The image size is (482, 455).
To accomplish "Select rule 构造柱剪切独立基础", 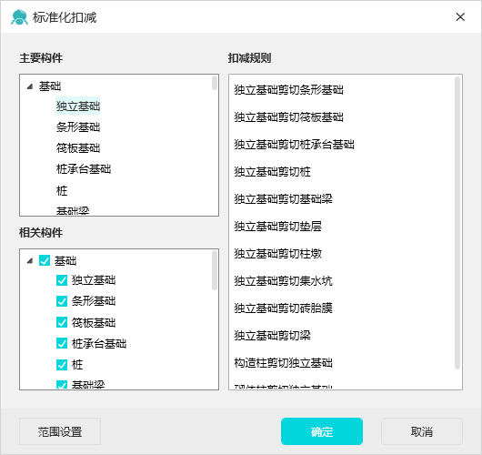I will 283,363.
